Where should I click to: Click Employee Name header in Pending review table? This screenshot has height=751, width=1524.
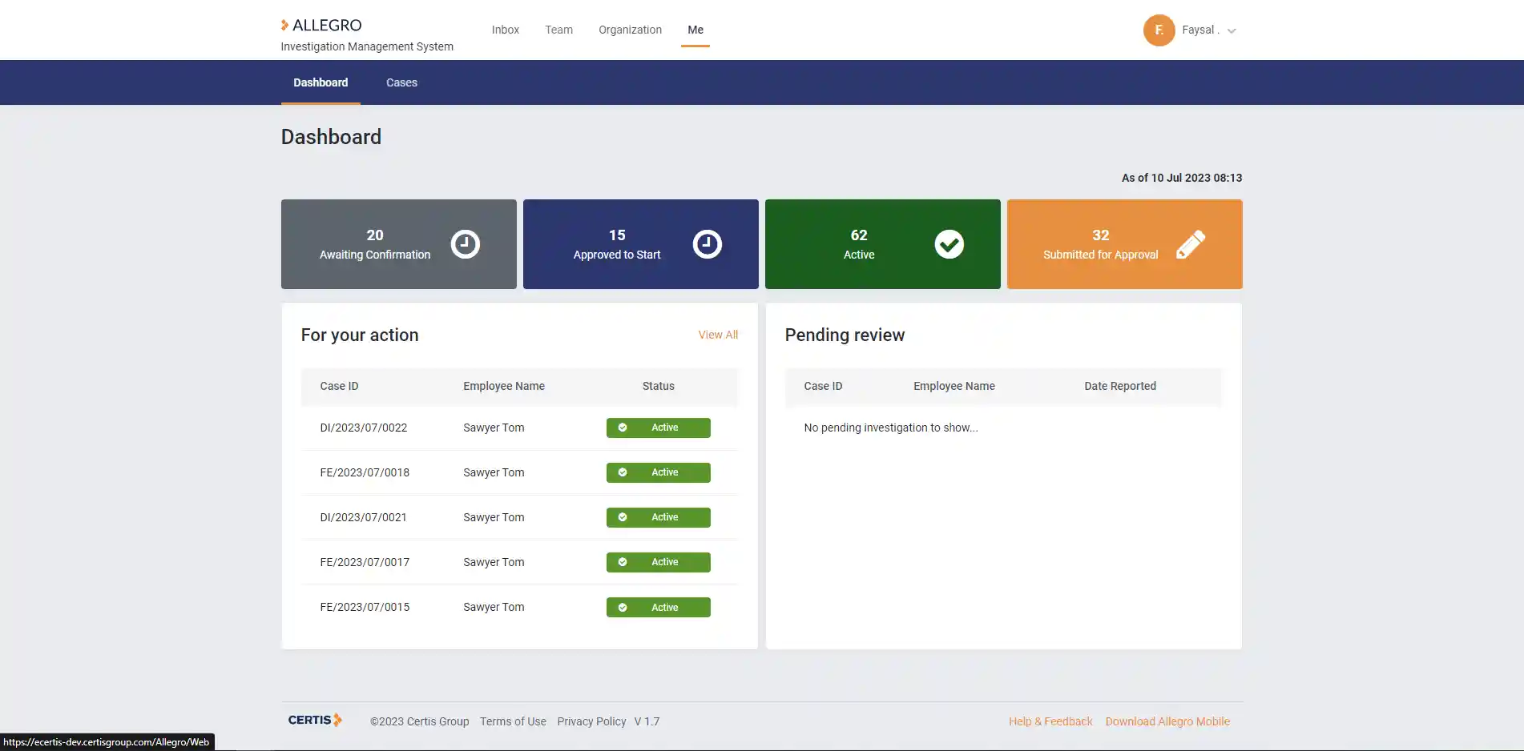click(x=954, y=386)
